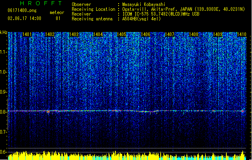
Task: Click the 1409 time marker
Action: 218,34
